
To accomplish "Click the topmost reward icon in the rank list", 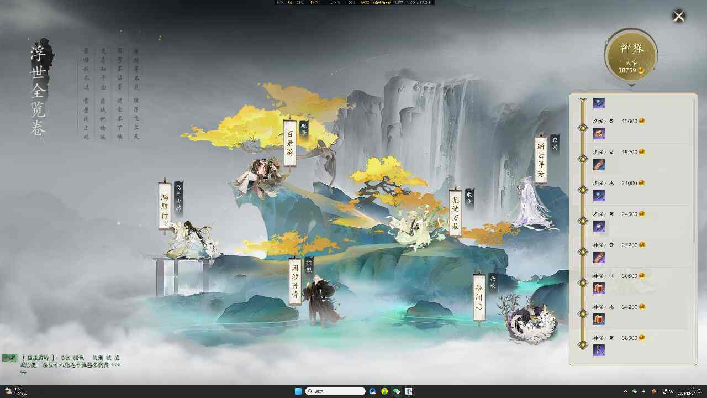I will pyautogui.click(x=599, y=103).
